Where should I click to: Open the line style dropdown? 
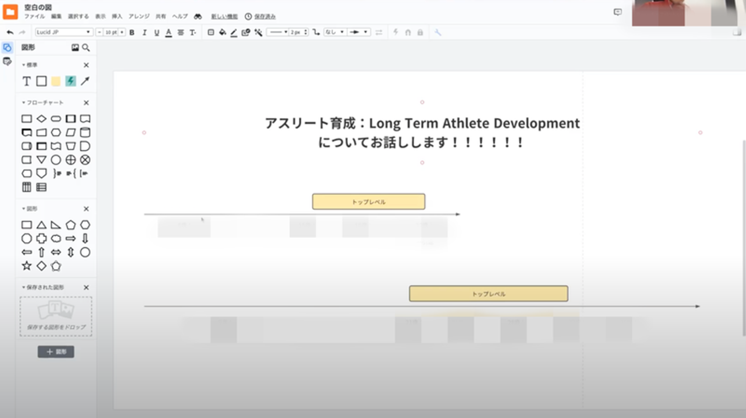point(278,32)
